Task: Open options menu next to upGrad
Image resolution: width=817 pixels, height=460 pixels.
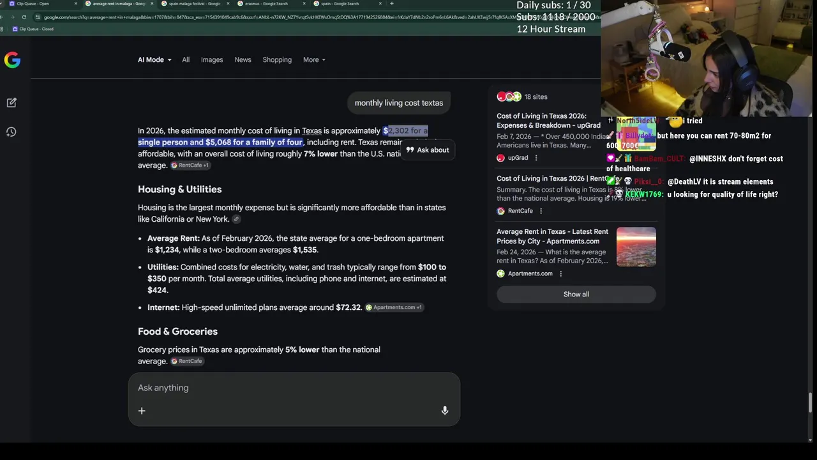Action: coord(536,158)
